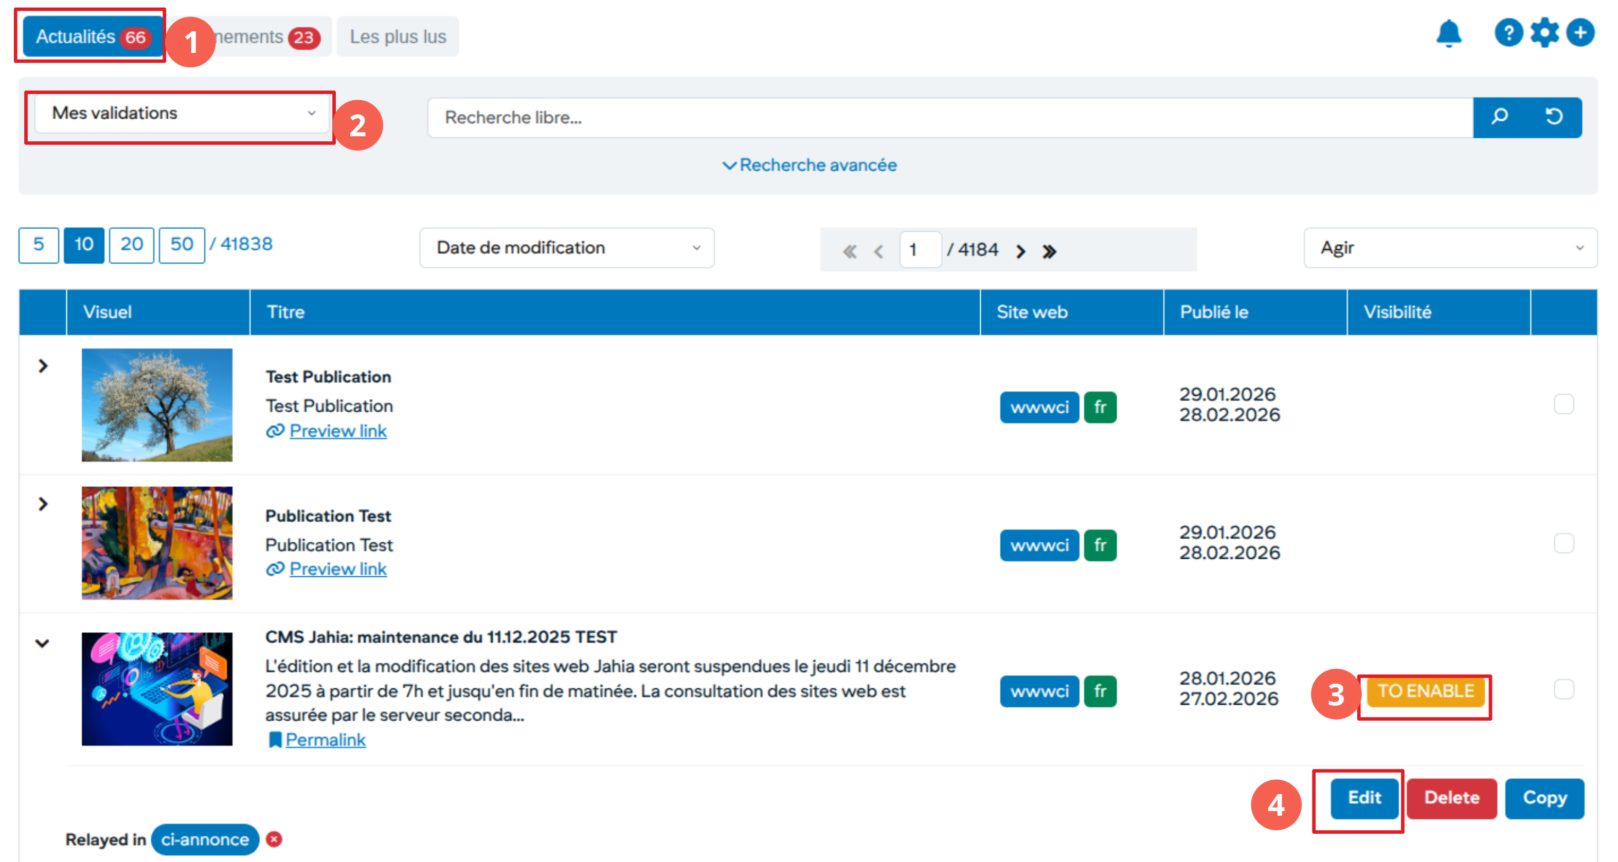
Task: Reset search with the circular arrow icon
Action: pos(1553,117)
